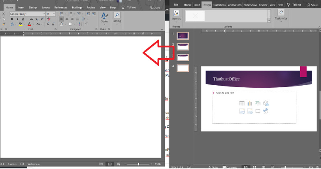Image resolution: width=321 pixels, height=169 pixels.
Task: Expand the Variants gallery More arrow
Action: click(269, 20)
